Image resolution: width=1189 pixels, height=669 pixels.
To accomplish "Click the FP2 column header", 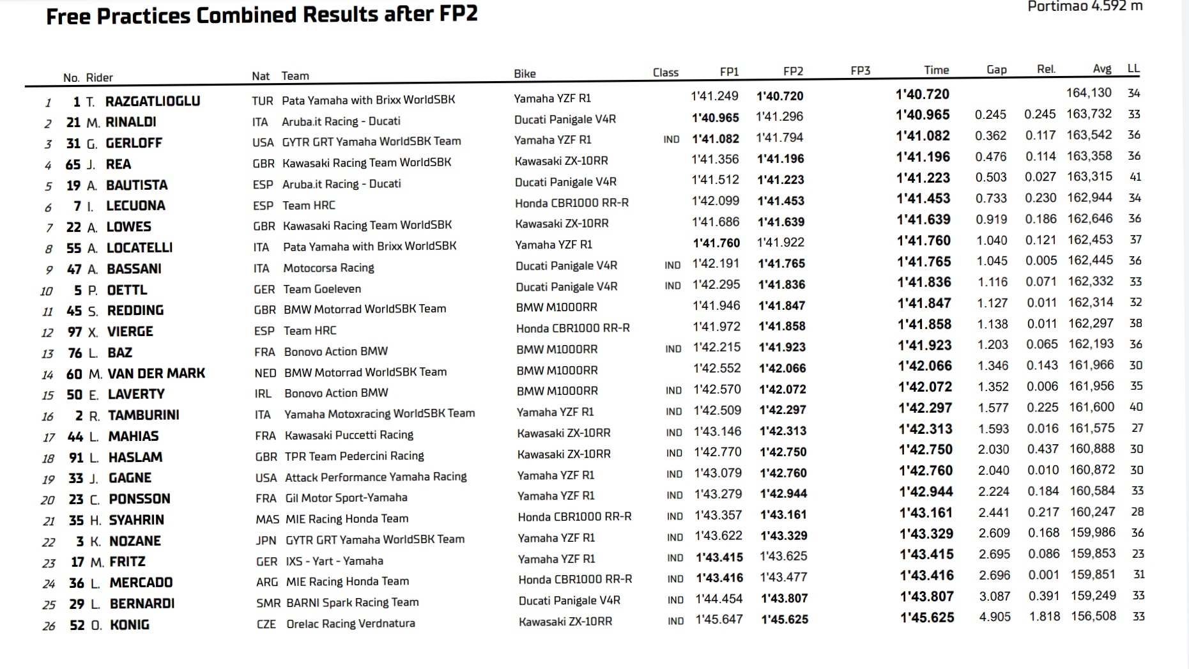I will [793, 72].
